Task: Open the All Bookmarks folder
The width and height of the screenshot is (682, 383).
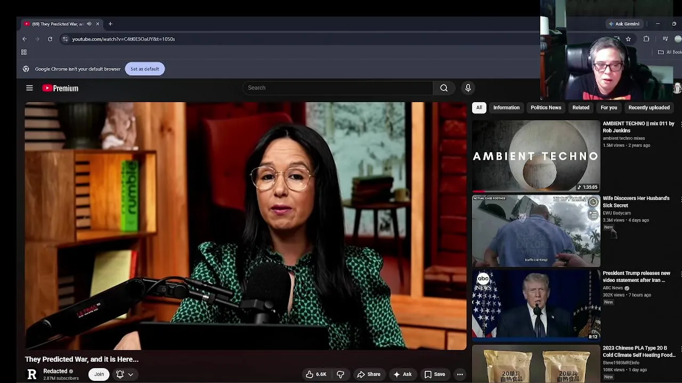Action: point(670,52)
